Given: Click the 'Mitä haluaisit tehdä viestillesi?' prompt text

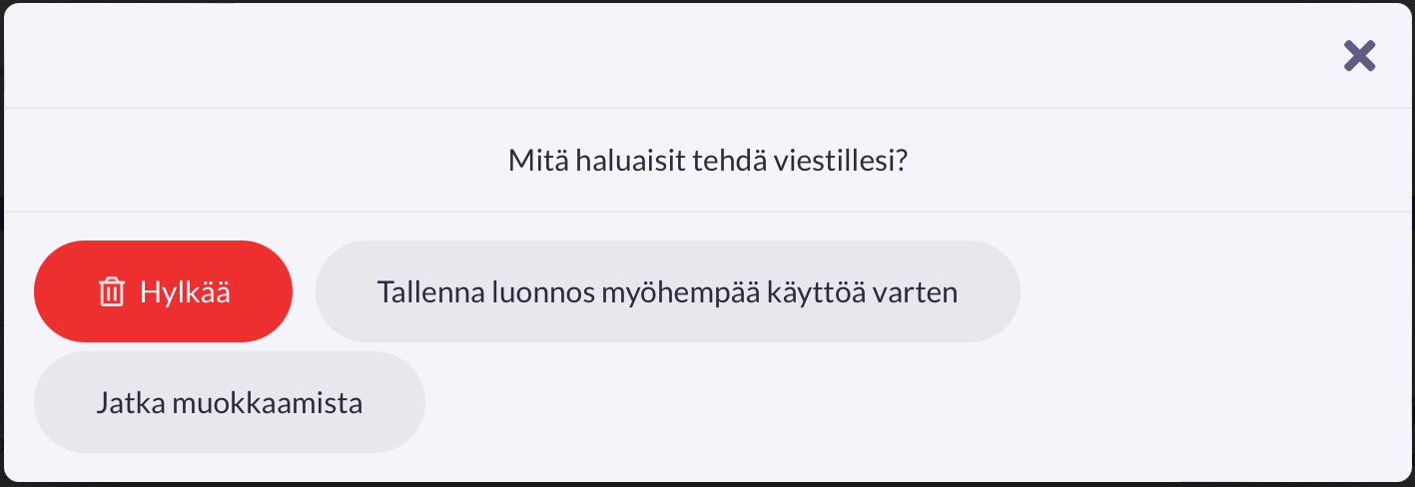Looking at the screenshot, I should pos(707,160).
